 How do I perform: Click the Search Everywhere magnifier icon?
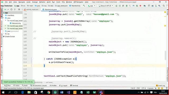(164, 6)
